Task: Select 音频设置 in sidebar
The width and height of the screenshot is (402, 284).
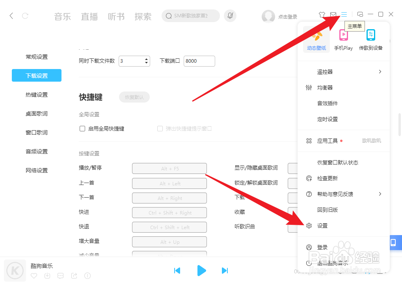Action: [37, 151]
